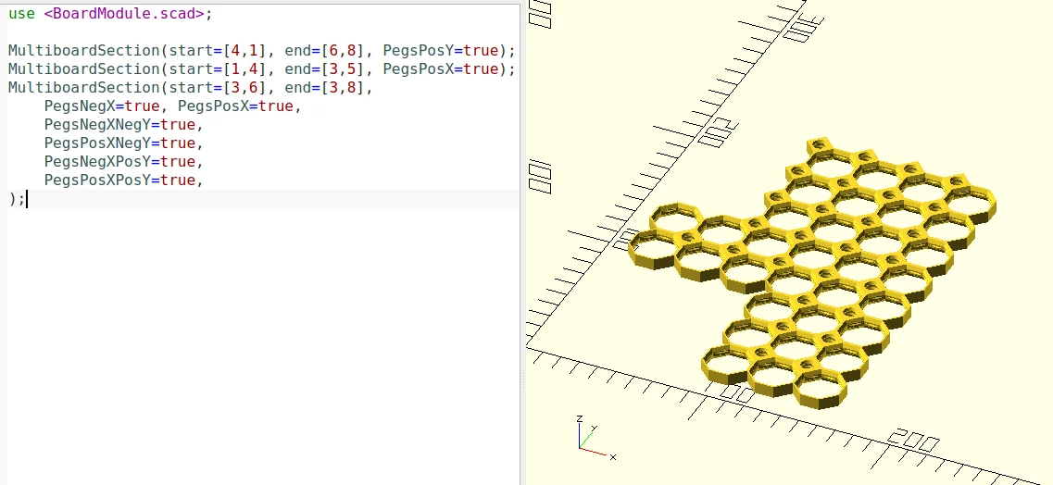This screenshot has height=485, width=1053.
Task: Click the '200' axis label in the viewport
Action: point(913,441)
